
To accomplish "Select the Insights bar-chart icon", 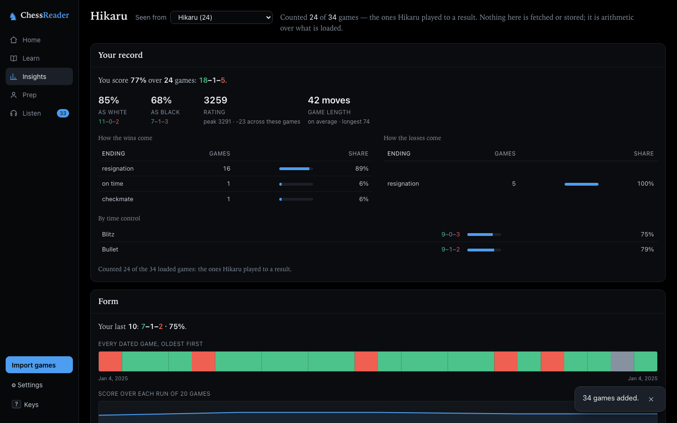I will click(14, 77).
